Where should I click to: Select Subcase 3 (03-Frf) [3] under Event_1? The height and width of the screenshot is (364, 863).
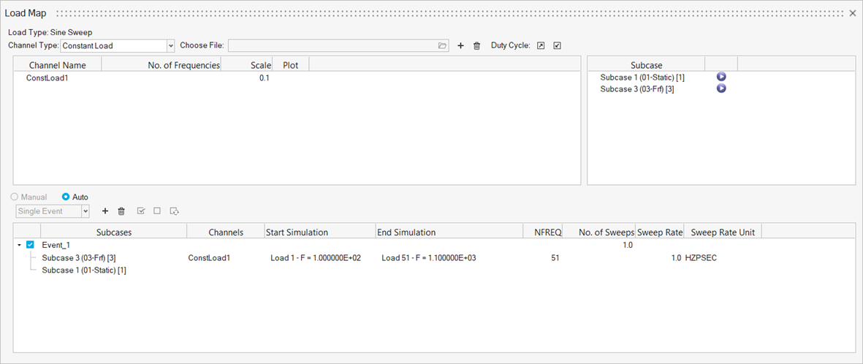point(79,258)
